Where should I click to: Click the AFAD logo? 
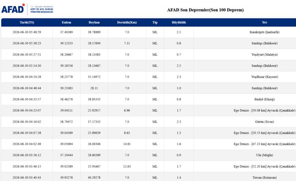click(27, 9)
